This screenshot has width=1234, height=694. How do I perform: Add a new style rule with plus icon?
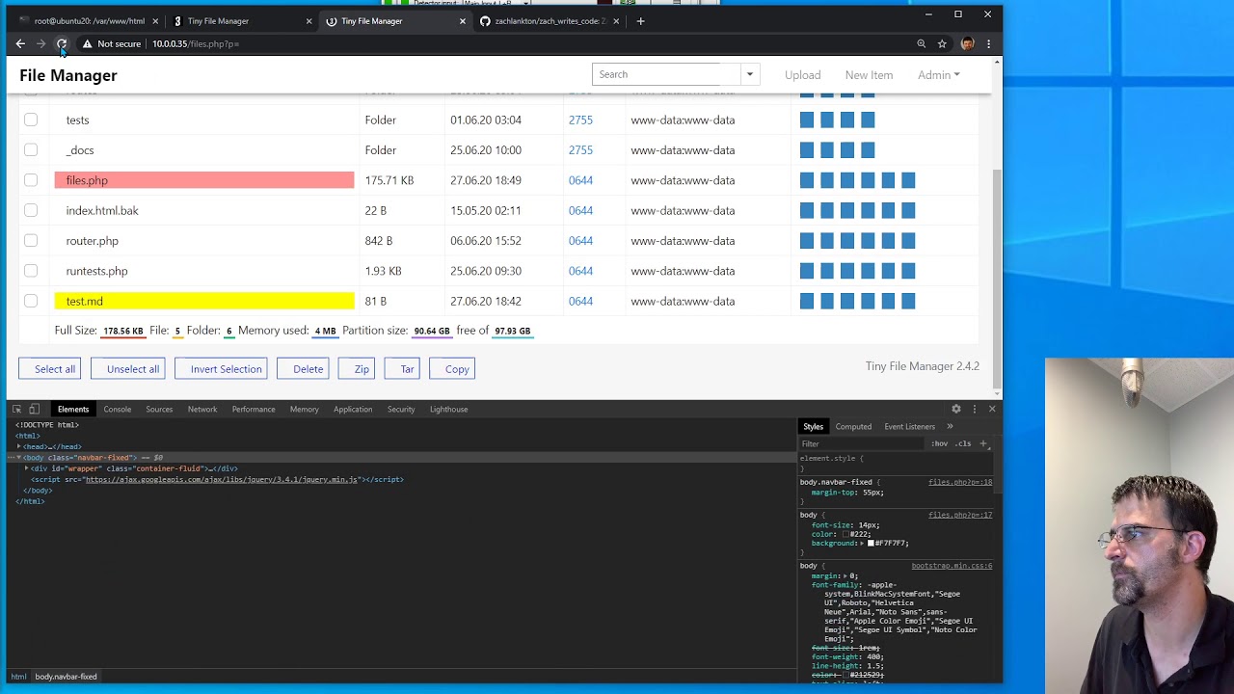[983, 443]
